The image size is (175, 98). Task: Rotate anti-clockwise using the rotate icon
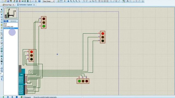click(1, 71)
